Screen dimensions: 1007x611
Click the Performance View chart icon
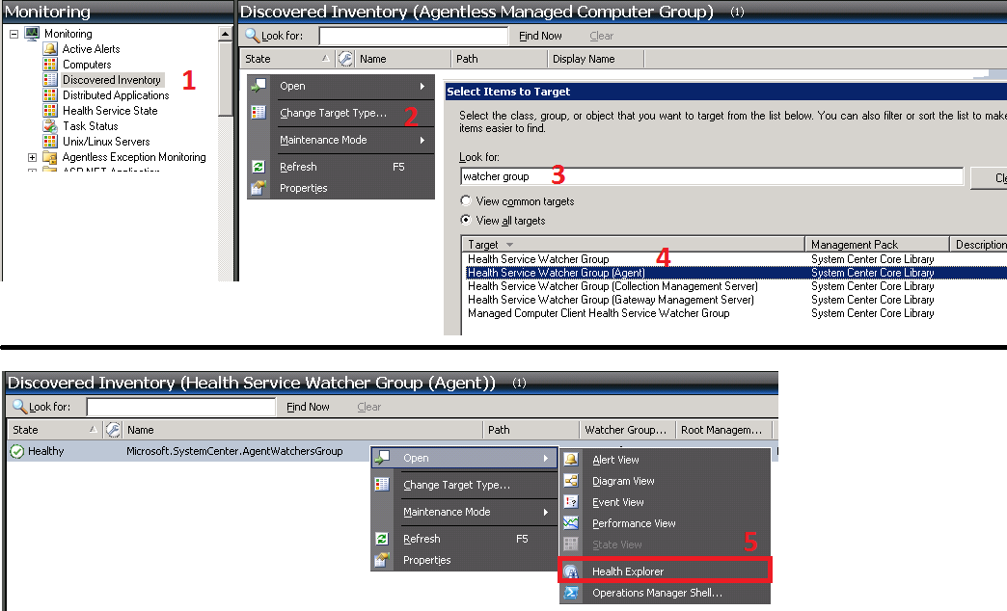571,523
